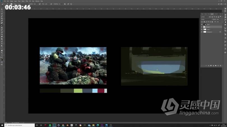Select the Pen tool
Image resolution: width=227 pixels, height=127 pixels.
pos(2,41)
